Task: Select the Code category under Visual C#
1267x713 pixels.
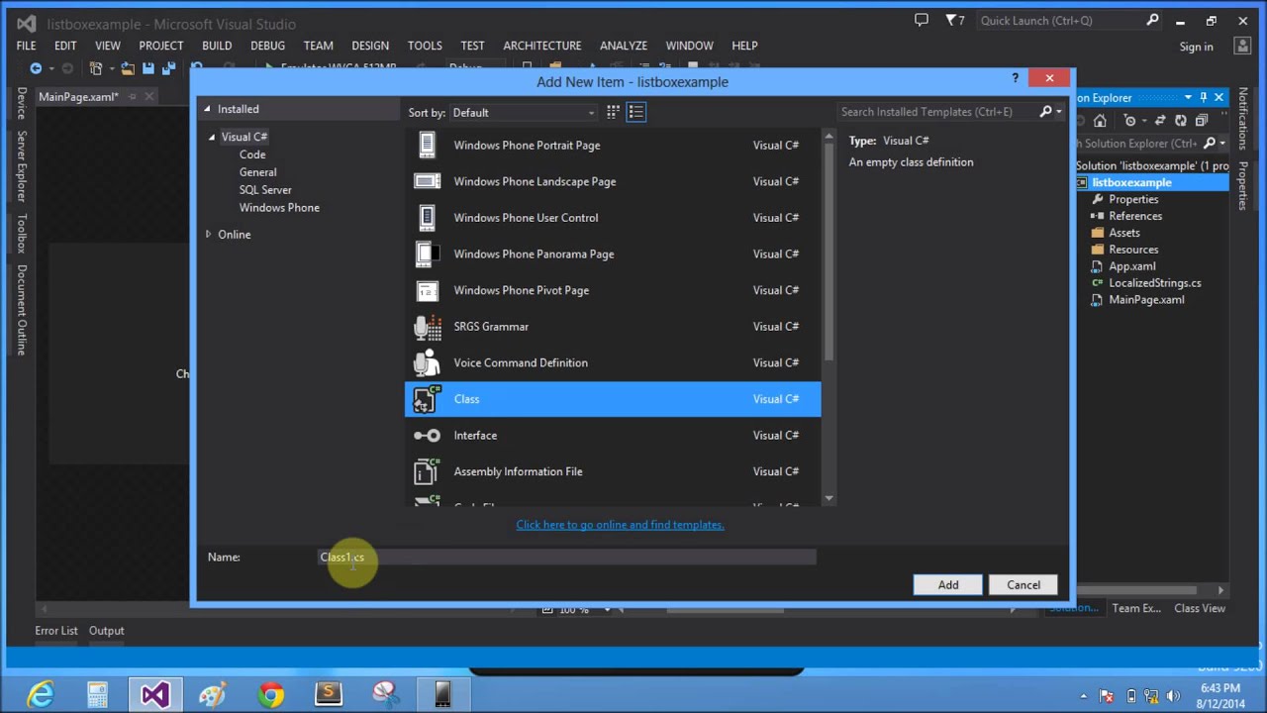Action: (252, 154)
